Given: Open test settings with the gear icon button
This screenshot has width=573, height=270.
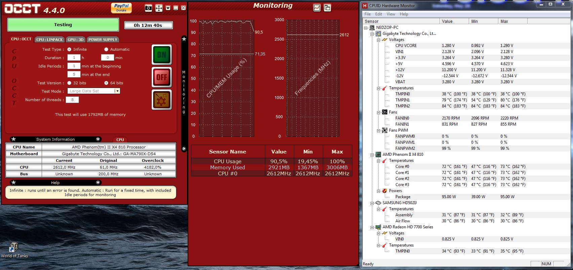Looking at the screenshot, I should (x=162, y=100).
